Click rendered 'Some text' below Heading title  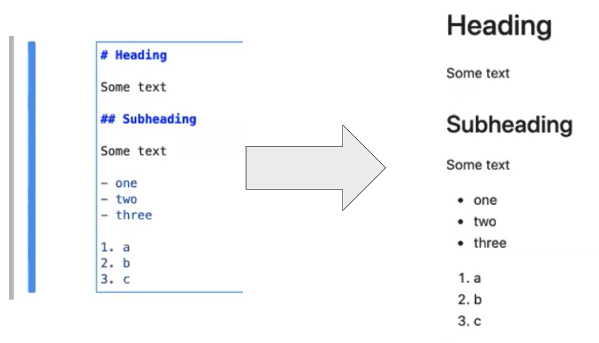point(478,73)
